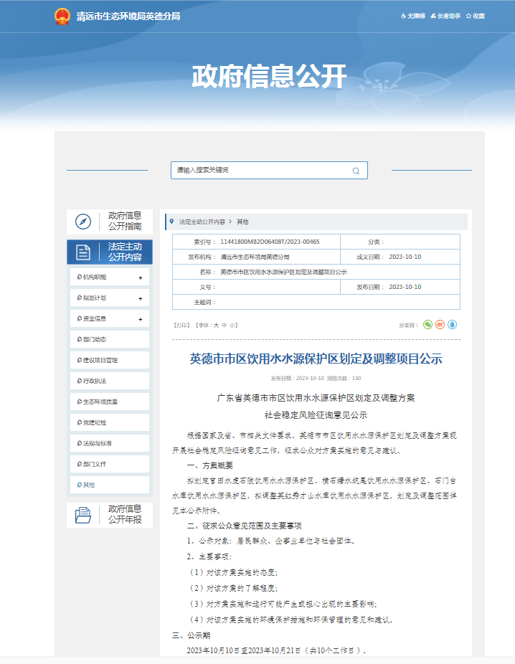Viewport: 515px width, 664px height.
Task: Expand the 资金信息 plus sign
Action: [x=140, y=319]
